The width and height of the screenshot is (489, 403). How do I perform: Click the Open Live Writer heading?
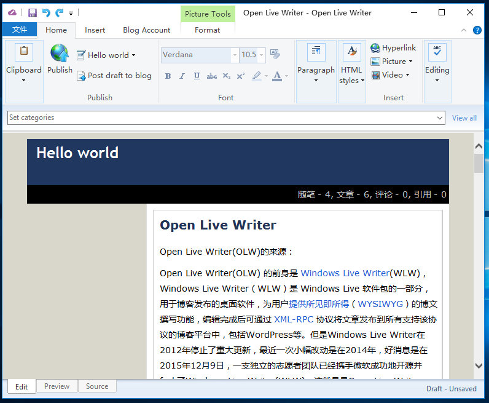point(218,225)
